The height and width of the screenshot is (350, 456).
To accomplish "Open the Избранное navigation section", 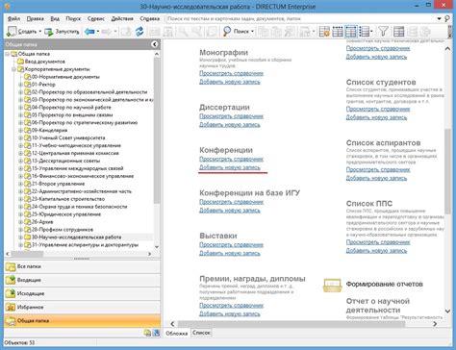I will [82, 307].
